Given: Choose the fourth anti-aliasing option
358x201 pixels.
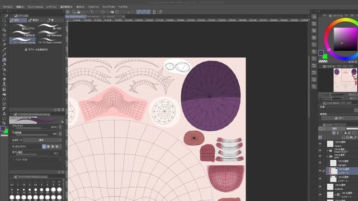Looking at the screenshot, I should (x=57, y=147).
